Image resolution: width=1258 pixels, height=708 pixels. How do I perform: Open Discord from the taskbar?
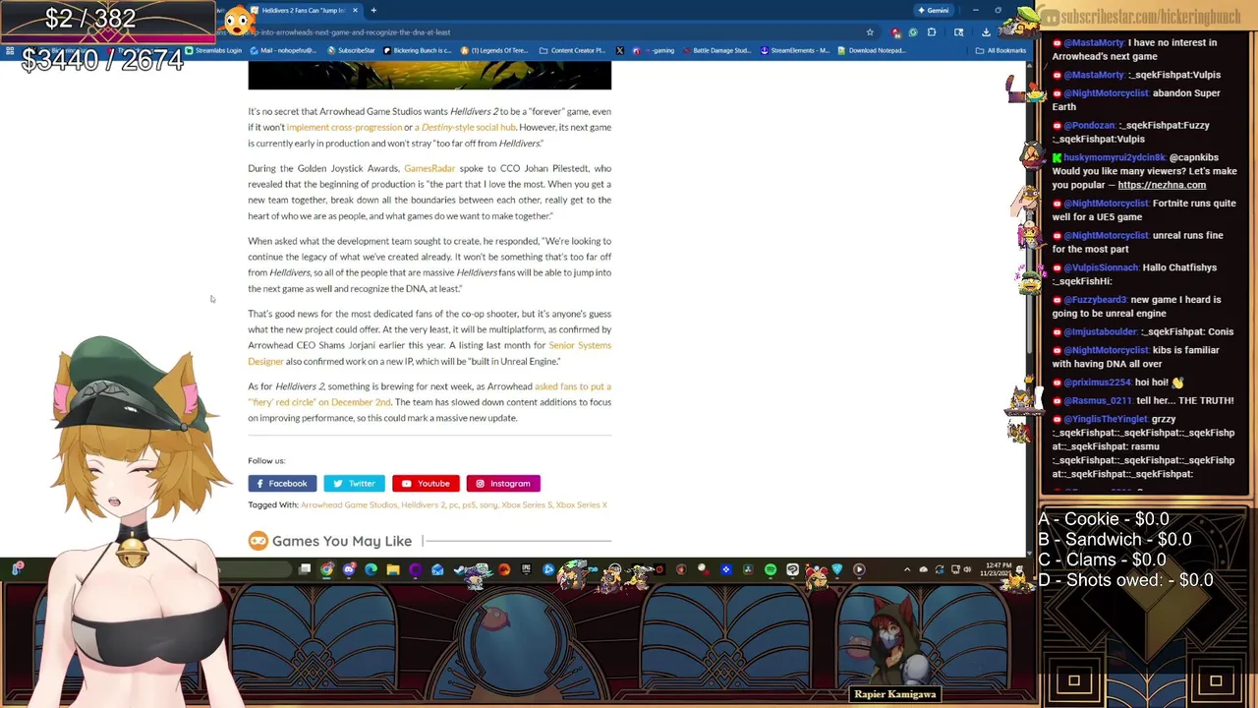[349, 569]
